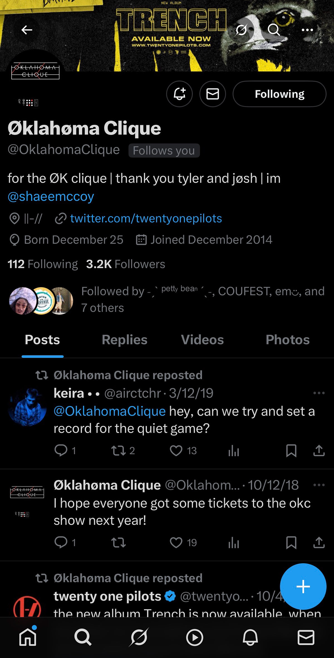Open twitter.com/twentyonepilots link
This screenshot has width=334, height=658.
point(146,218)
